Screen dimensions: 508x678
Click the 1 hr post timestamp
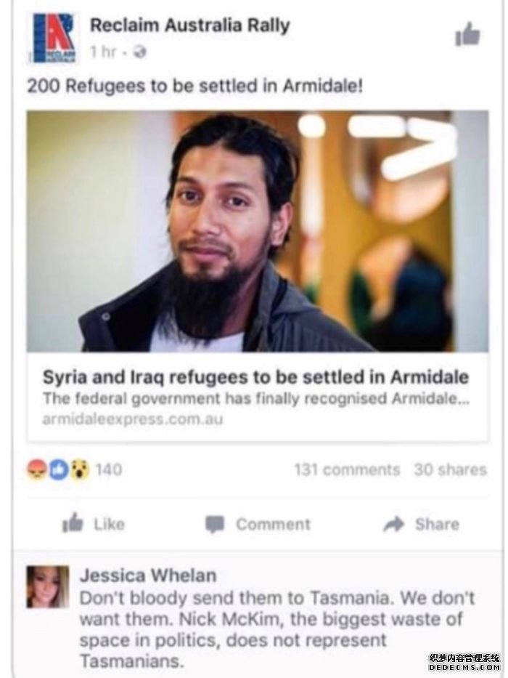pos(103,52)
